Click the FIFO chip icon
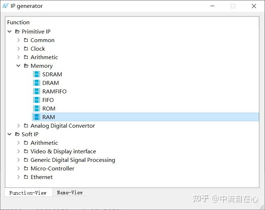265x210 pixels. pos(36,100)
